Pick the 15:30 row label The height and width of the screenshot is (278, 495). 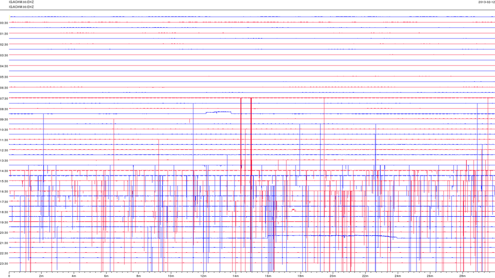[4, 181]
